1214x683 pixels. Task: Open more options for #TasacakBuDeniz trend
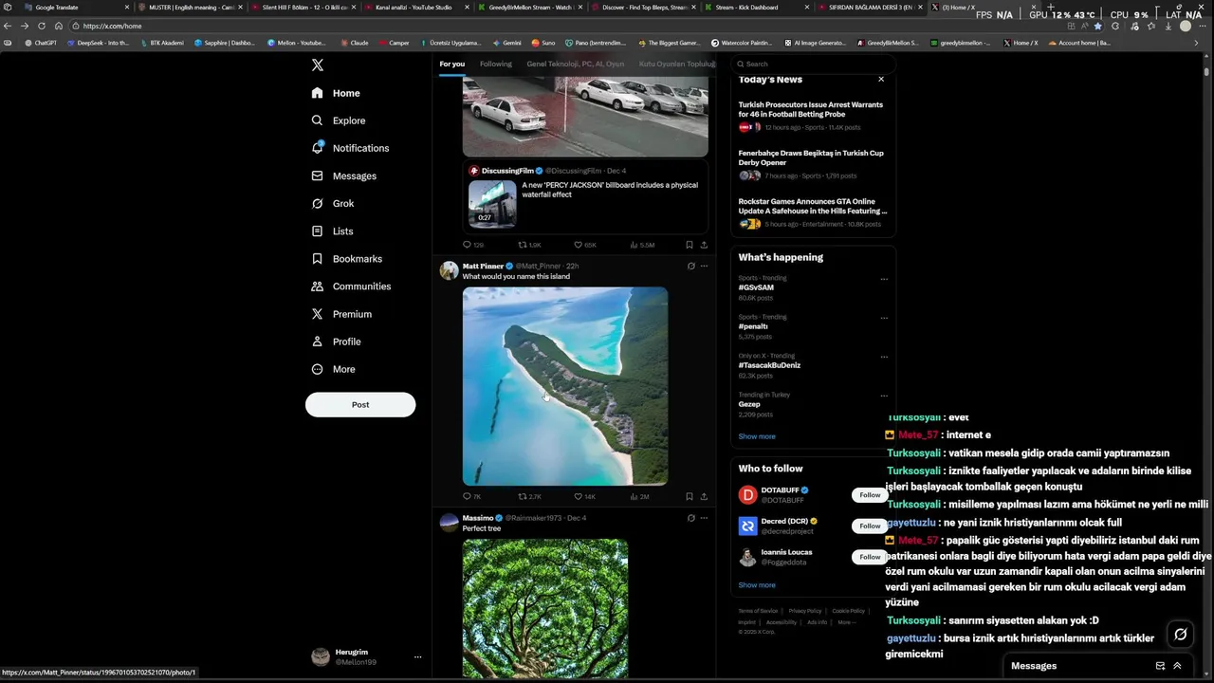click(884, 358)
